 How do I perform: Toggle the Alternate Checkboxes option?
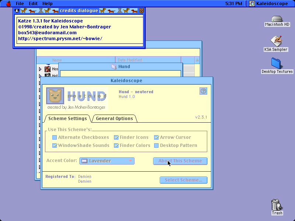(x=55, y=137)
